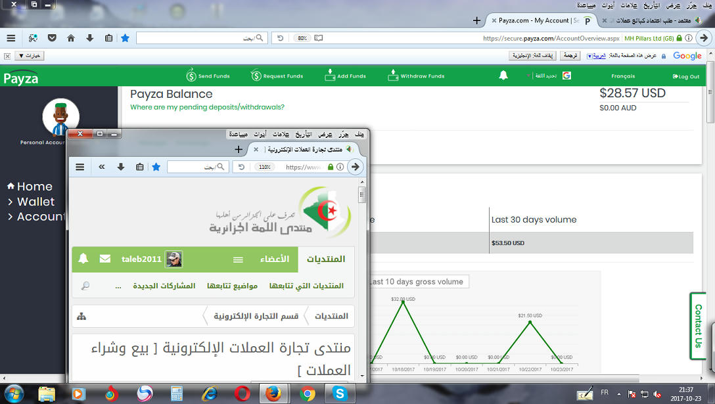
Task: Click the bookmark star in the forum browser toolbar
Action: click(x=156, y=167)
